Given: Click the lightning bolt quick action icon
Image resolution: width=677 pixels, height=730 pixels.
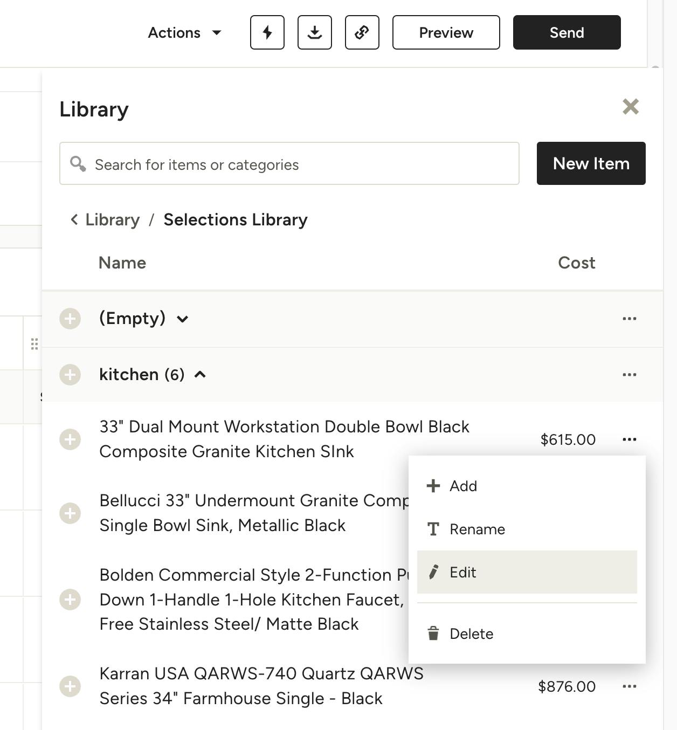Looking at the screenshot, I should [267, 32].
